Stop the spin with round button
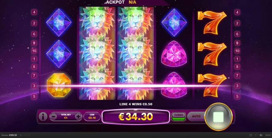The width and height of the screenshot is (272, 138). (219, 117)
